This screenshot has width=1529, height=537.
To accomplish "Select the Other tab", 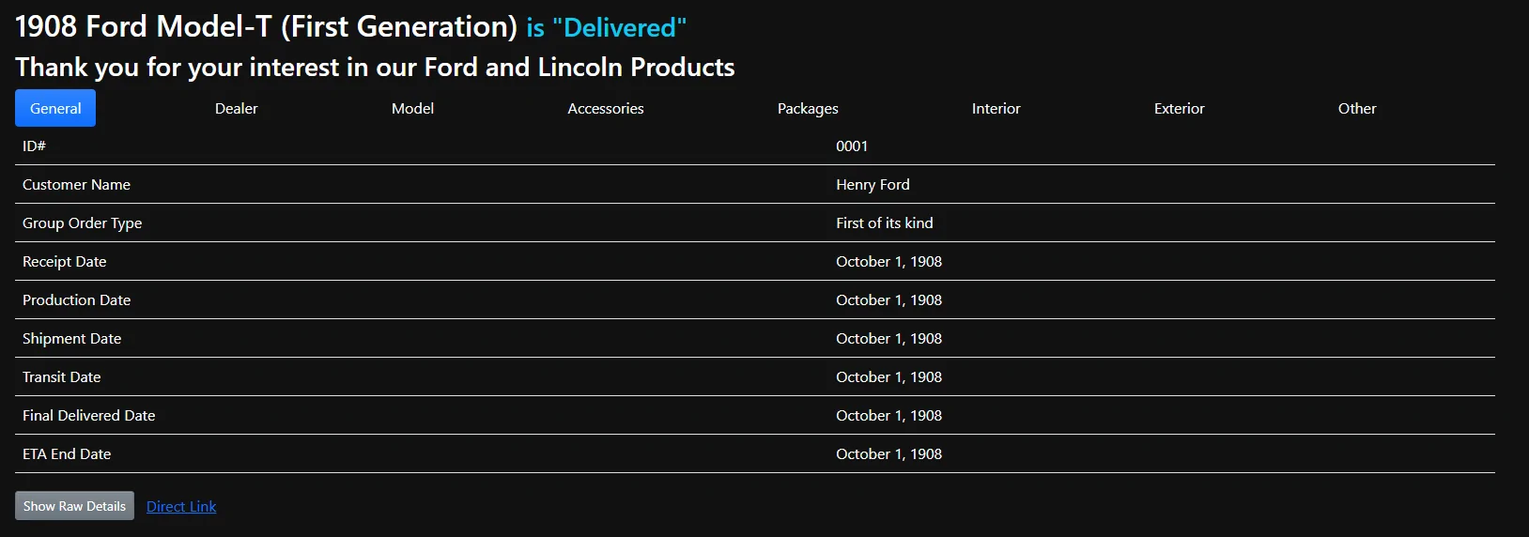I will 1357,108.
